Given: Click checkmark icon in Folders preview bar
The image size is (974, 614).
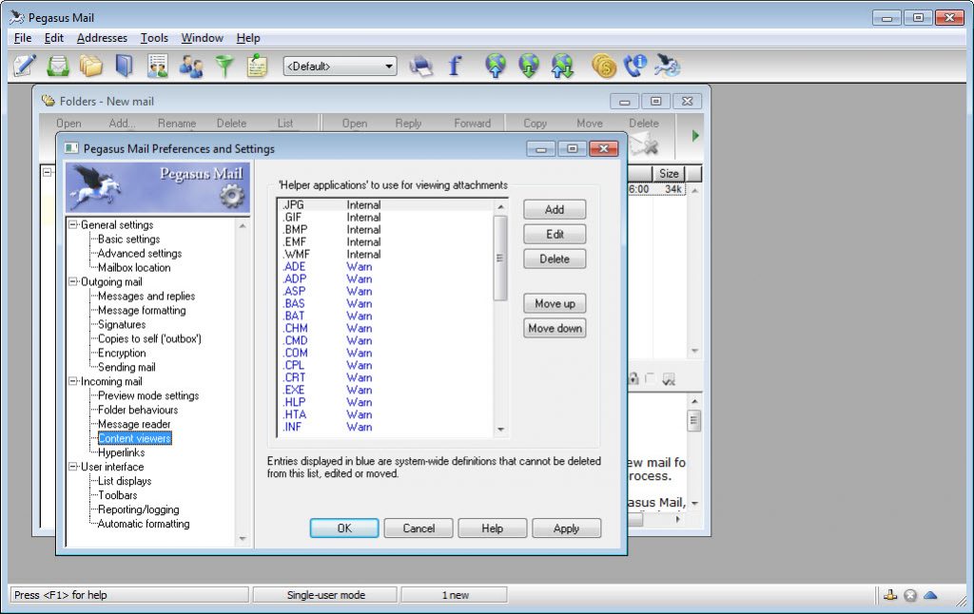Looking at the screenshot, I should [669, 379].
